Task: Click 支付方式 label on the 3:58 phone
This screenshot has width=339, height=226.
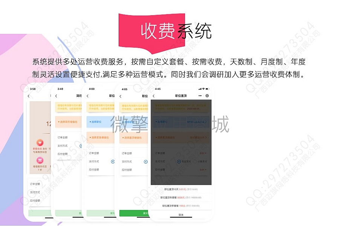Action: click(x=35, y=192)
